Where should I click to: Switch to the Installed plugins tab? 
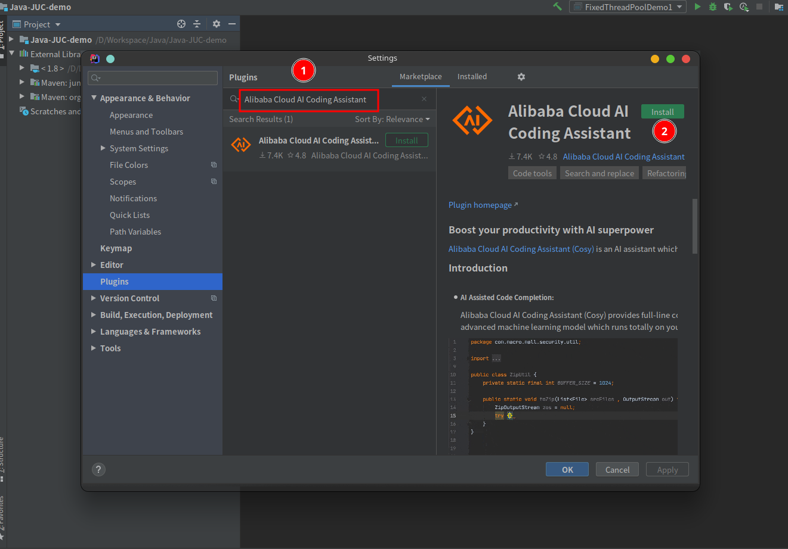tap(472, 77)
